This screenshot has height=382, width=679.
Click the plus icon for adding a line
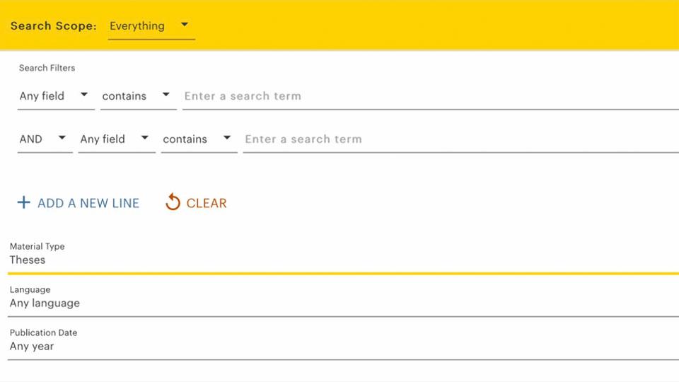pyautogui.click(x=23, y=203)
